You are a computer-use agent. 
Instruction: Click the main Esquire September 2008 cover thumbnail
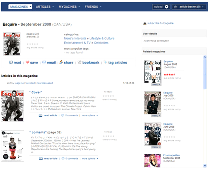point(12,44)
